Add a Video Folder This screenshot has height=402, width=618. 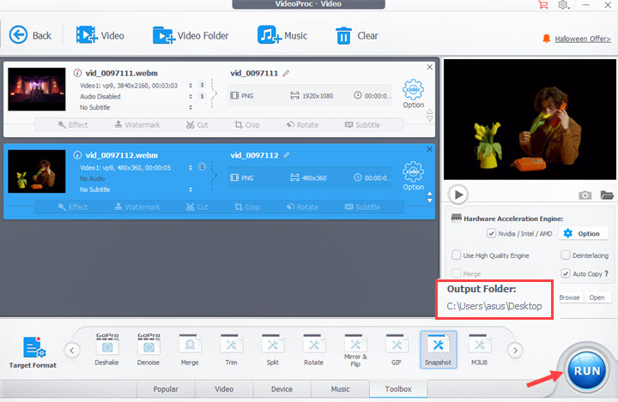pyautogui.click(x=191, y=35)
